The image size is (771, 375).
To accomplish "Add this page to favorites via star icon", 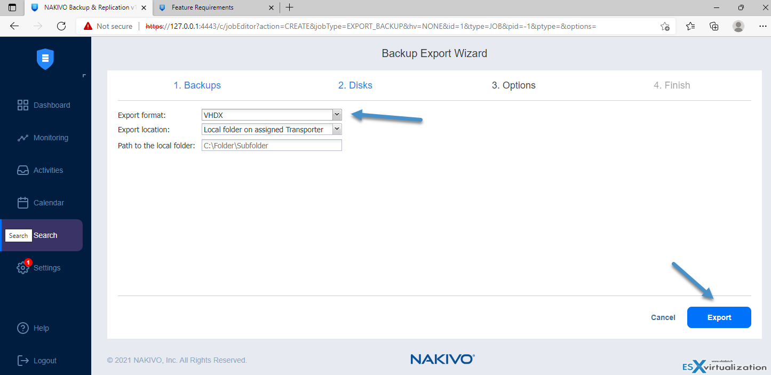I will [665, 26].
